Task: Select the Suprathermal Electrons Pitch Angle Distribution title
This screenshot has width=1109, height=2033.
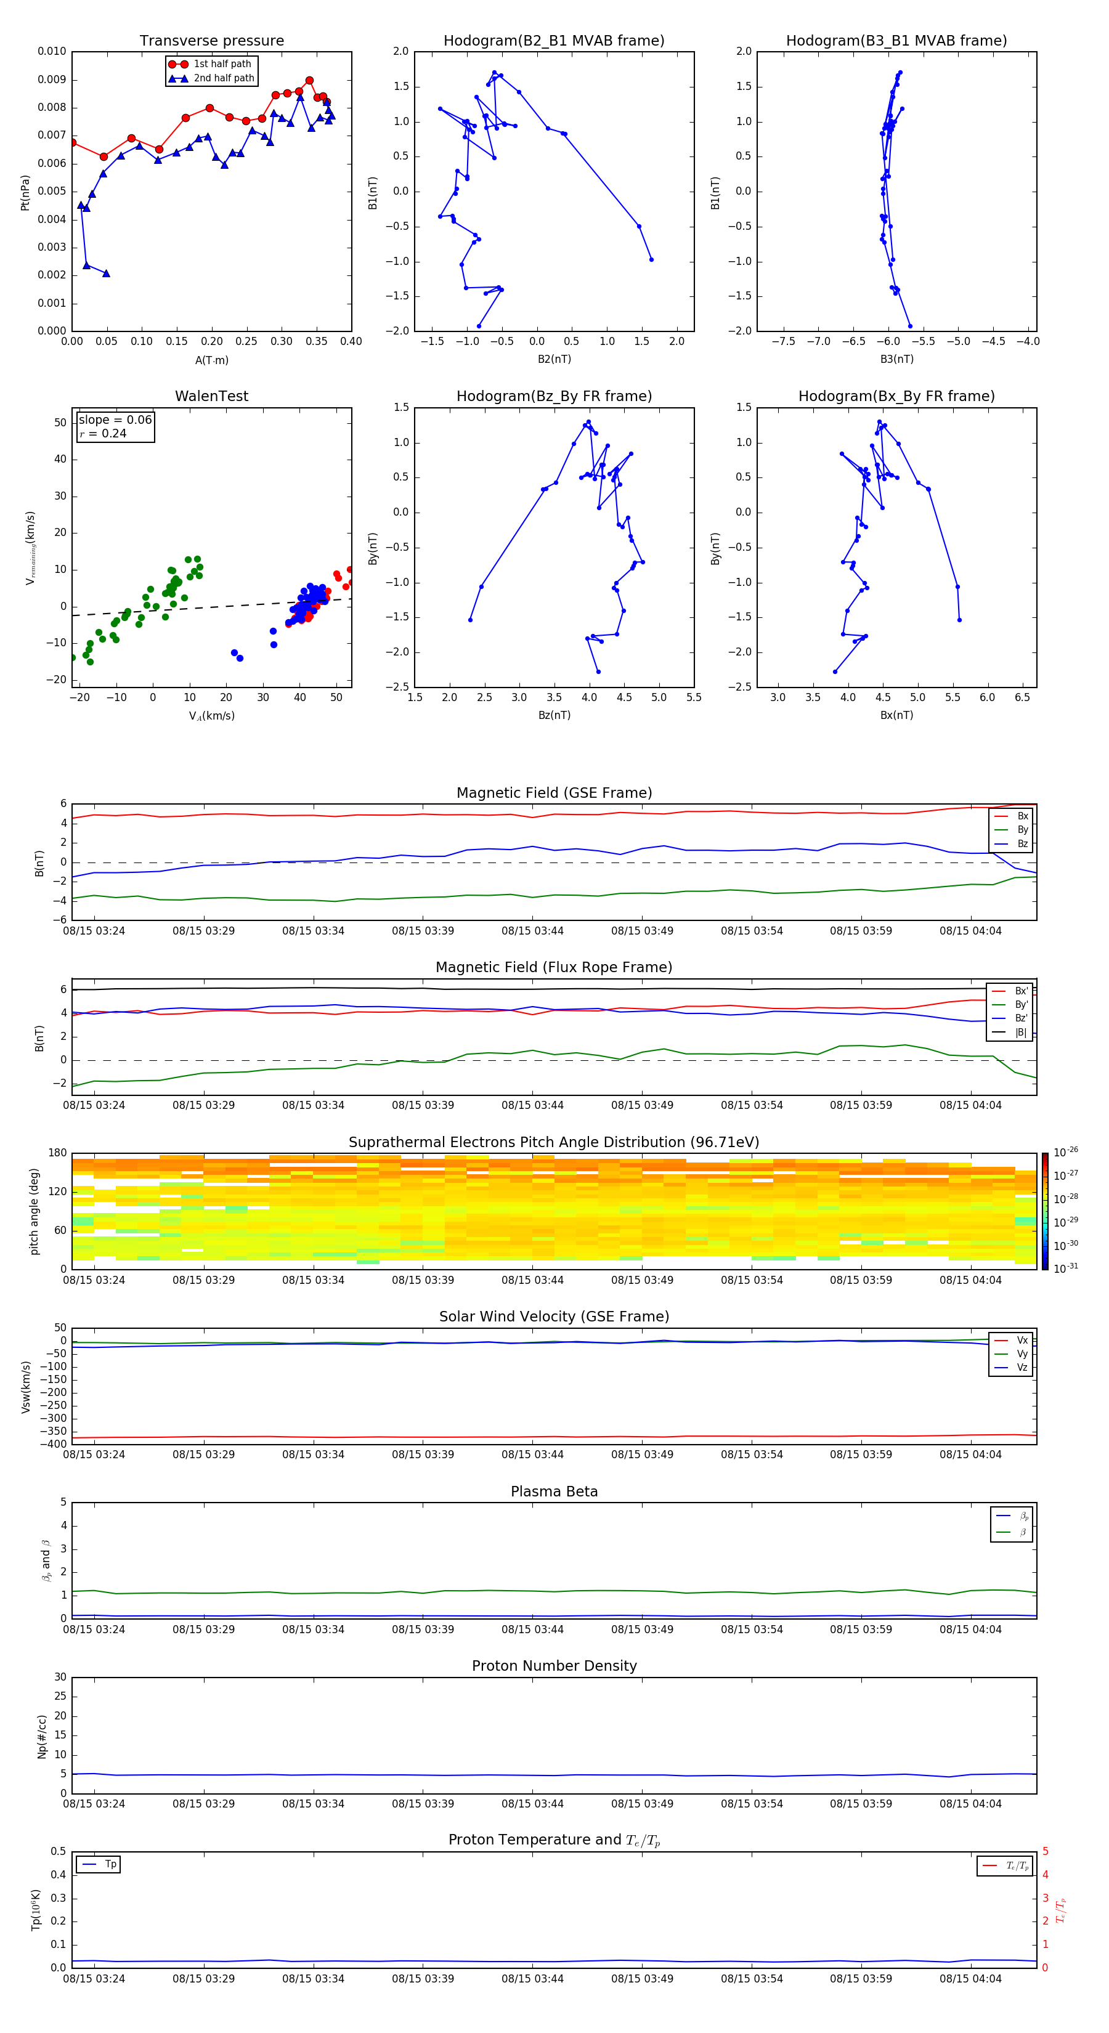Action: tap(554, 1143)
